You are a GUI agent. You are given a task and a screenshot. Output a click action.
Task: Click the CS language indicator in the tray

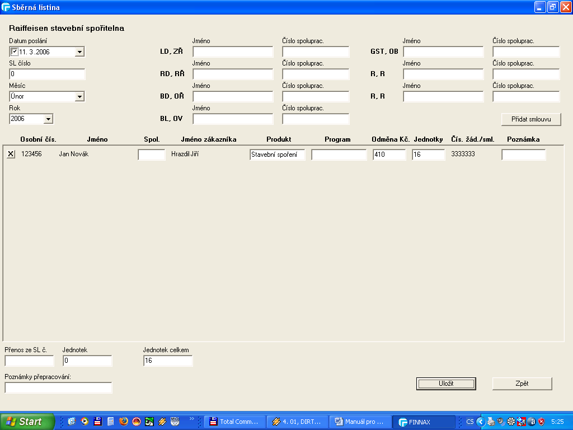point(470,422)
